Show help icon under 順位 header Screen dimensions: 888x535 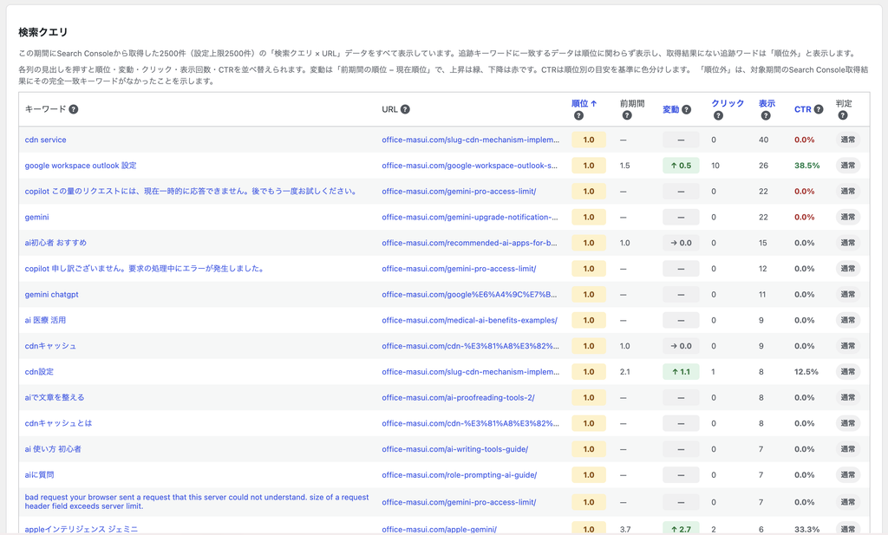point(578,115)
